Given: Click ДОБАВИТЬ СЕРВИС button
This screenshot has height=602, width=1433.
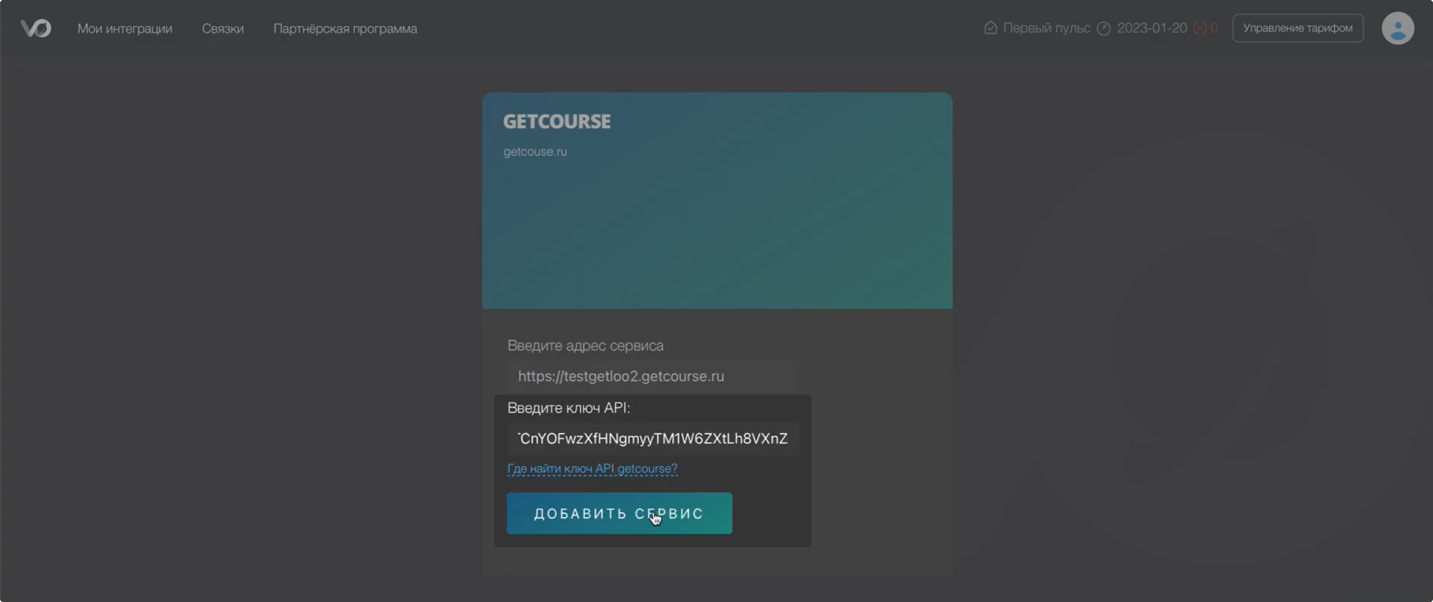Looking at the screenshot, I should pyautogui.click(x=619, y=514).
